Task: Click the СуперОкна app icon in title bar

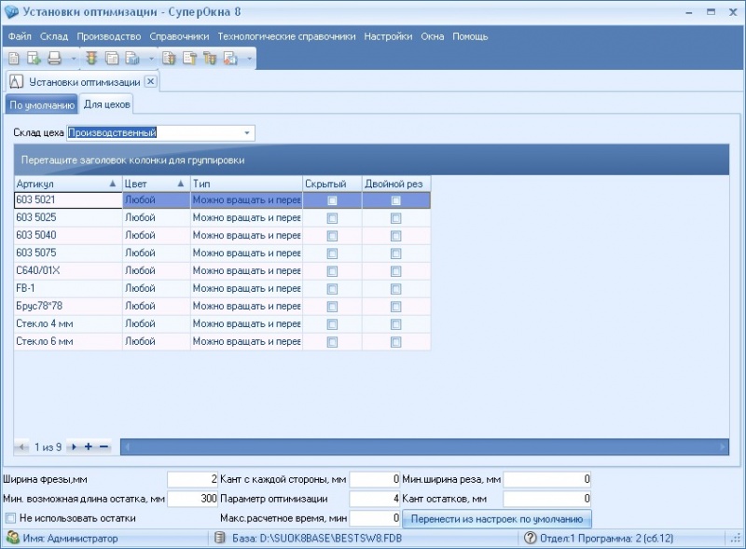Action: pos(11,12)
